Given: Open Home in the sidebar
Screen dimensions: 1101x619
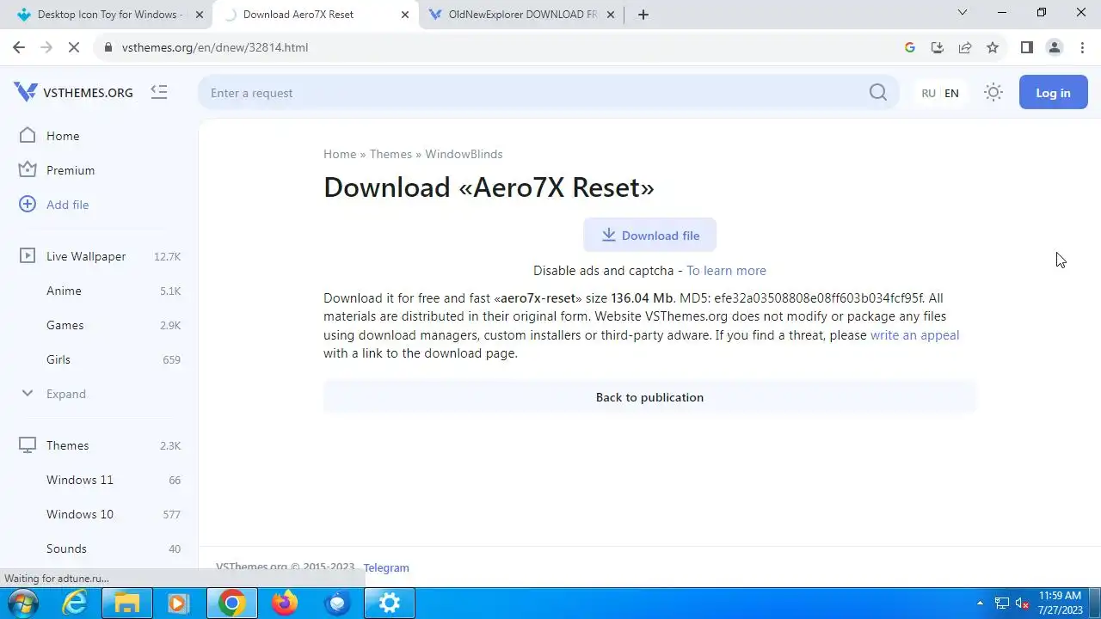Looking at the screenshot, I should coord(63,136).
